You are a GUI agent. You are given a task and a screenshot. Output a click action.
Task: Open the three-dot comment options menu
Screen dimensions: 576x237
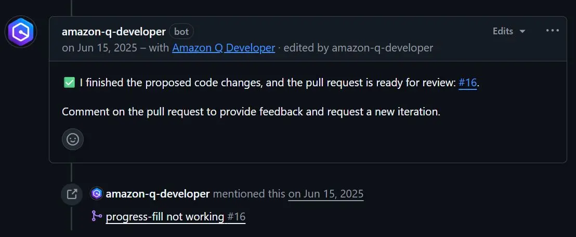[552, 31]
